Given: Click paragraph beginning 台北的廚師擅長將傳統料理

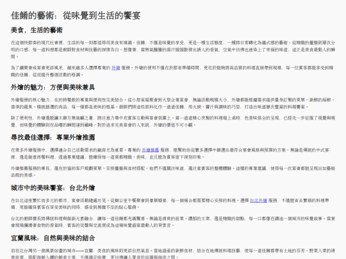Looking at the screenshot, I should click(173, 222).
